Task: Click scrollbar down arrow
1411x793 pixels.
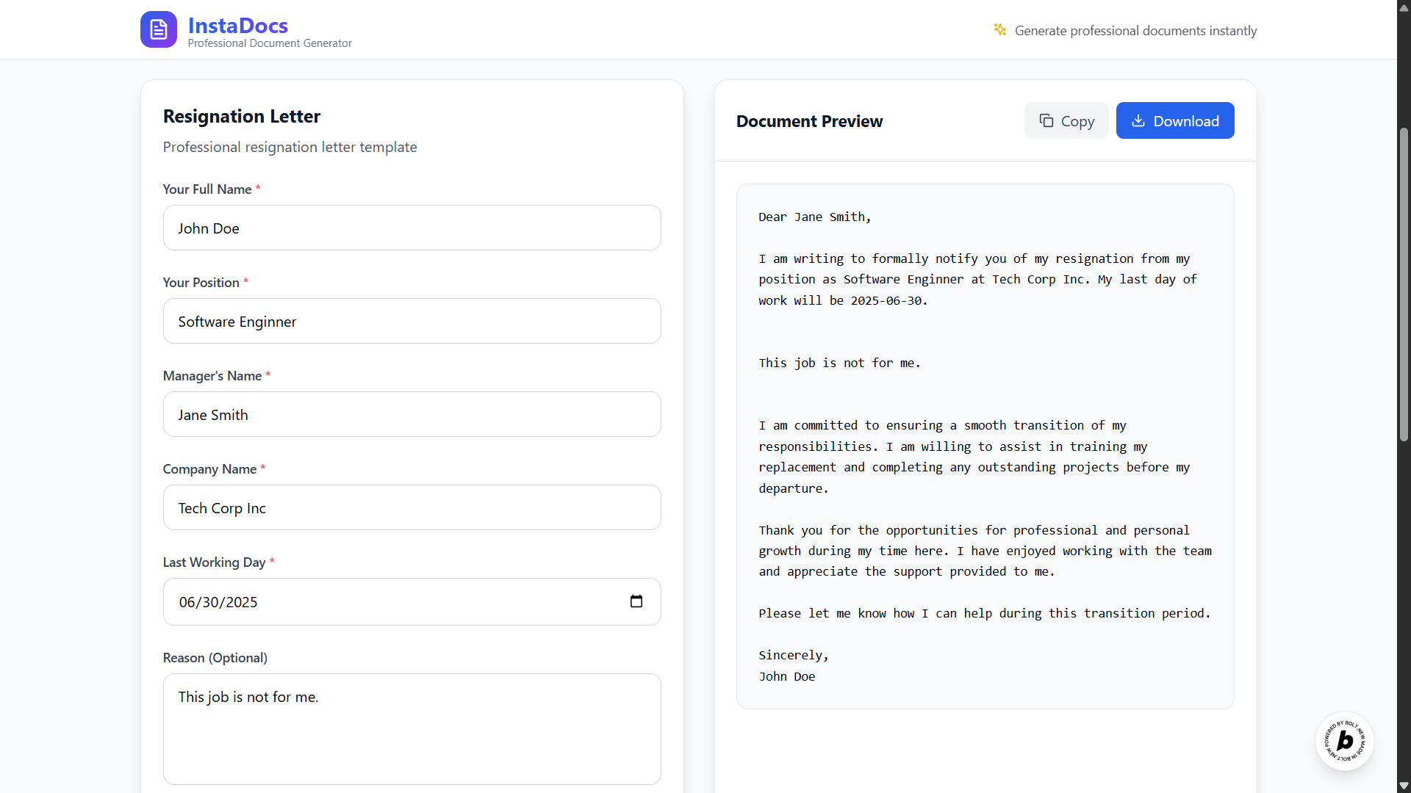Action: point(1404,786)
